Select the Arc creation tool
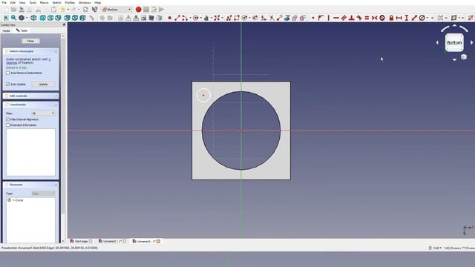The image size is (475, 267). [185, 18]
